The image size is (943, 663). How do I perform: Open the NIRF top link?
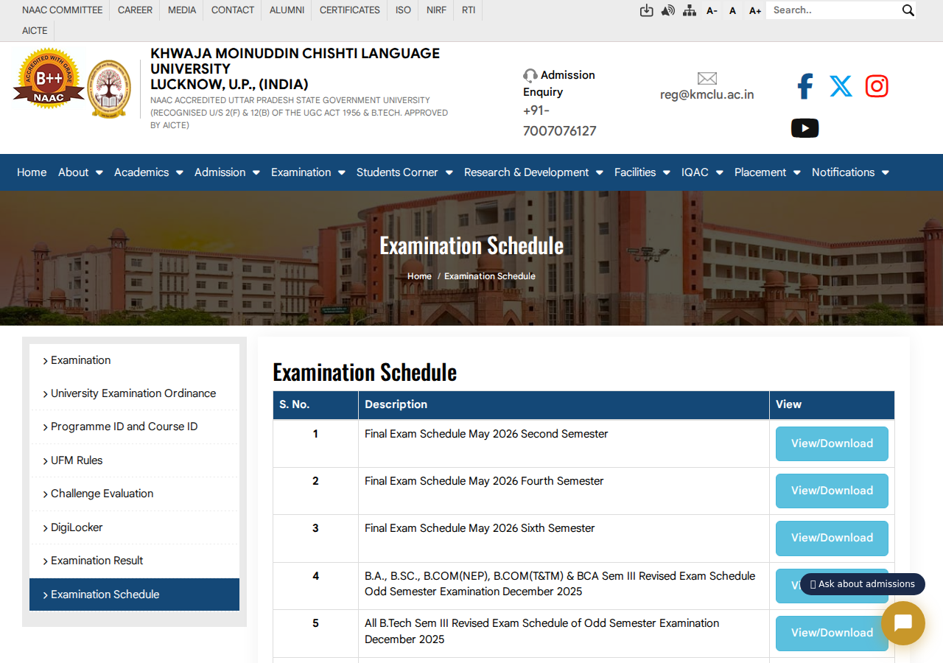coord(436,10)
